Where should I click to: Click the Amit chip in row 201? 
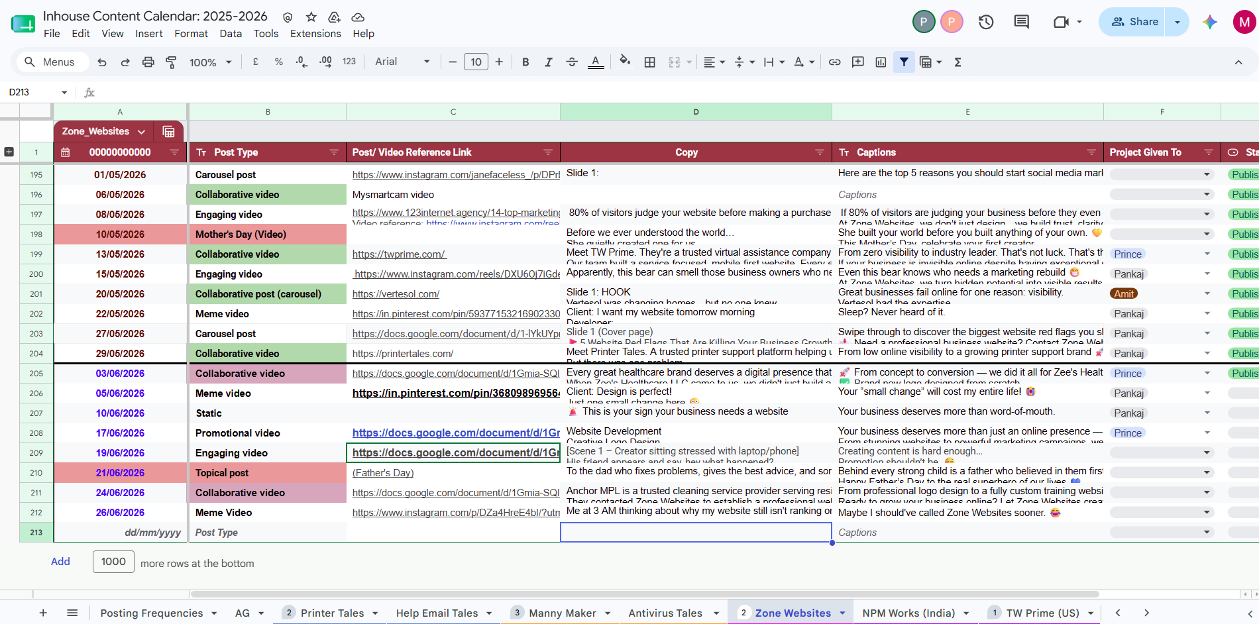(x=1124, y=294)
